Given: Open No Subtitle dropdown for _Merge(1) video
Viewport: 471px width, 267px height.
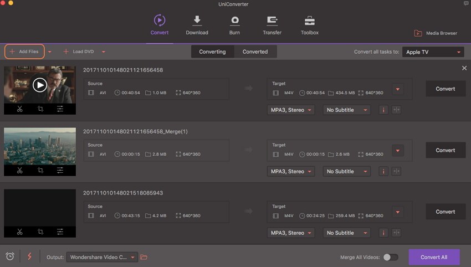Looking at the screenshot, I should [x=347, y=172].
